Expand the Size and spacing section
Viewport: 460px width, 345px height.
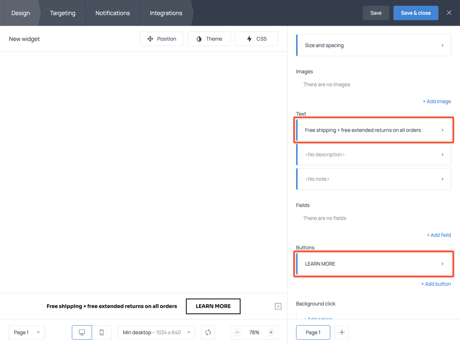pos(373,45)
